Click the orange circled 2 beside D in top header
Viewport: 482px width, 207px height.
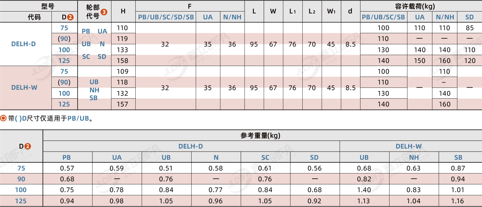70,17
